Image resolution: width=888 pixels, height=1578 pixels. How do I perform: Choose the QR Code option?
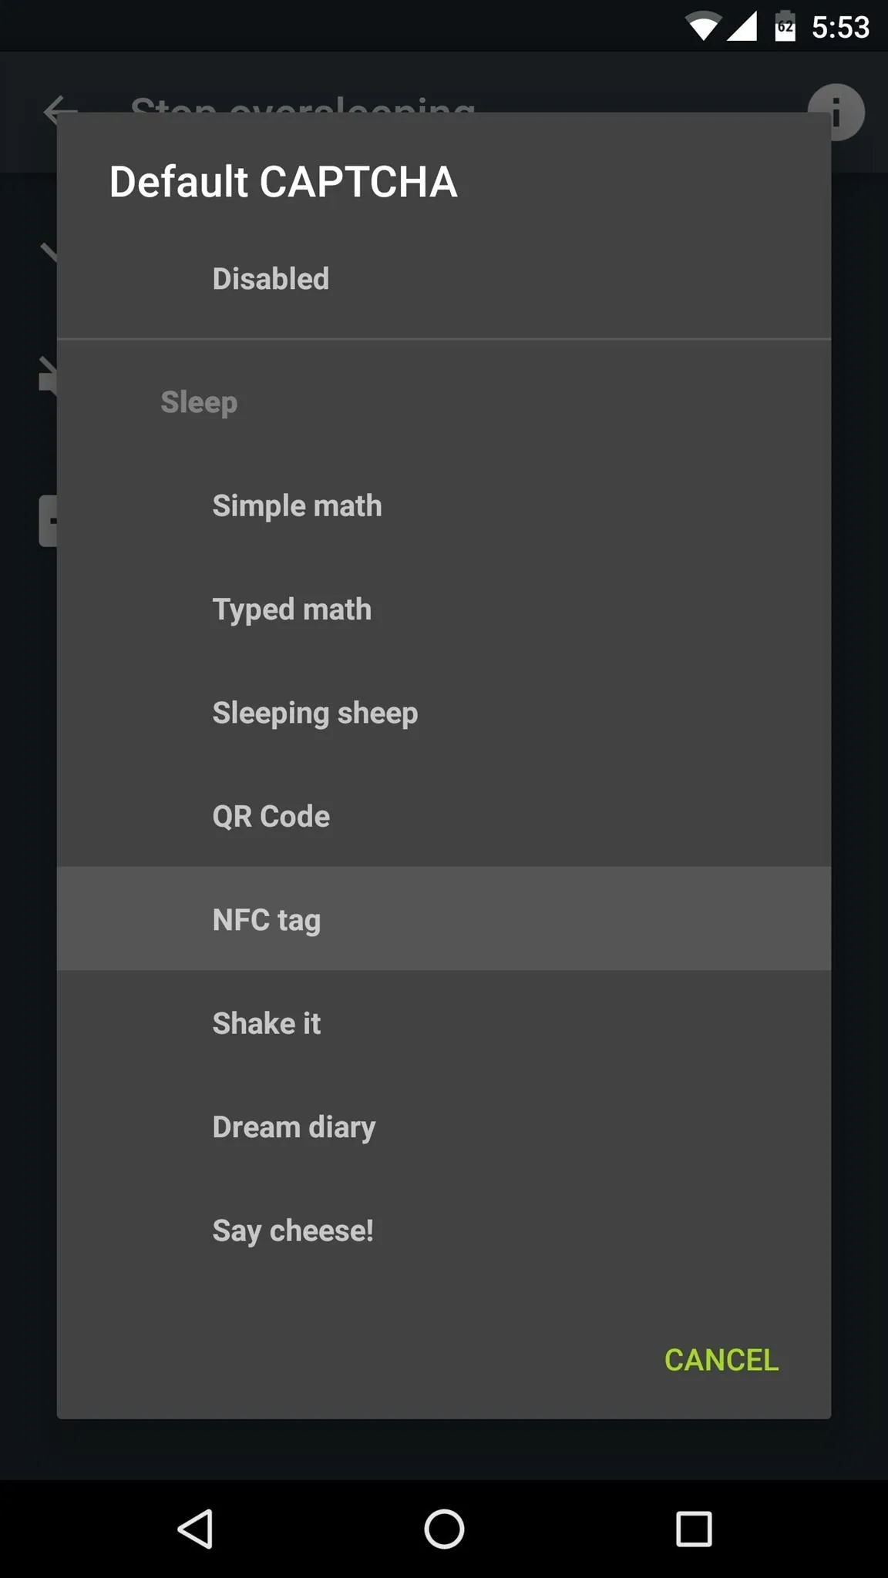(444, 816)
